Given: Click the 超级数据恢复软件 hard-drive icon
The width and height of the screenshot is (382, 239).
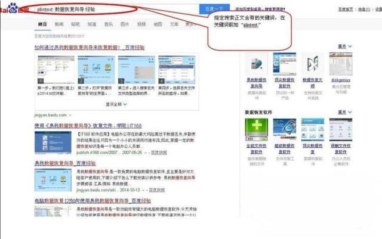Looking at the screenshot, I should coord(285,130).
